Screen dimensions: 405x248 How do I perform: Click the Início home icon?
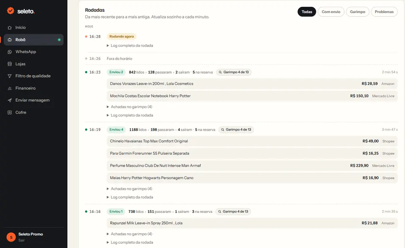(10, 27)
